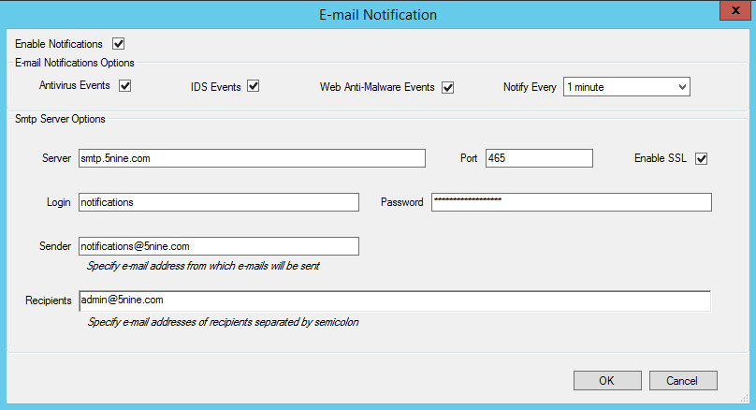Click the E-mail Notification title bar
The height and width of the screenshot is (410, 756).
tap(378, 14)
